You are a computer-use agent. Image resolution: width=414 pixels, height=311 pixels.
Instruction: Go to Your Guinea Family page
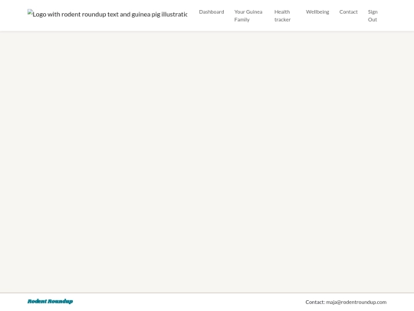point(248,15)
